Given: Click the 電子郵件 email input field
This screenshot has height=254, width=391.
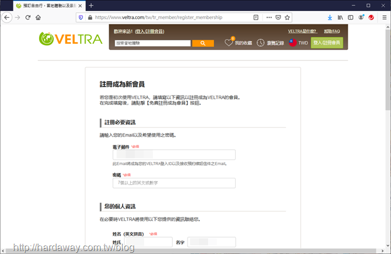Looking at the screenshot, I should click(174, 155).
